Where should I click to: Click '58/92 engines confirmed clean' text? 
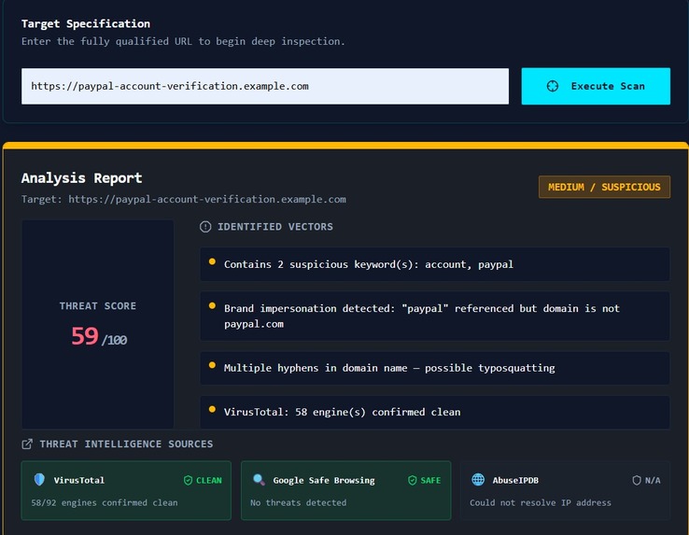coord(105,503)
